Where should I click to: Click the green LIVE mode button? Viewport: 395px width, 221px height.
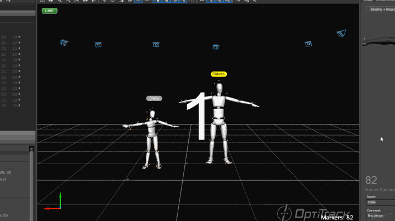50,11
